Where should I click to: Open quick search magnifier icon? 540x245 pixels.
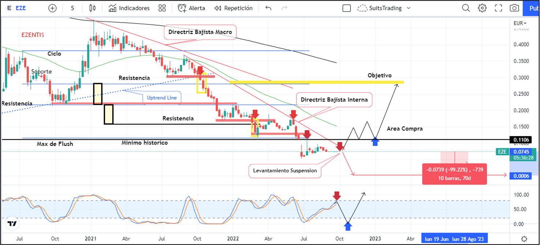pyautogui.click(x=466, y=8)
